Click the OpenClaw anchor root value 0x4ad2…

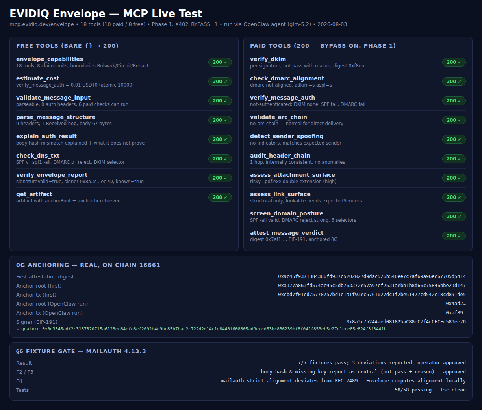pyautogui.click(x=456, y=304)
